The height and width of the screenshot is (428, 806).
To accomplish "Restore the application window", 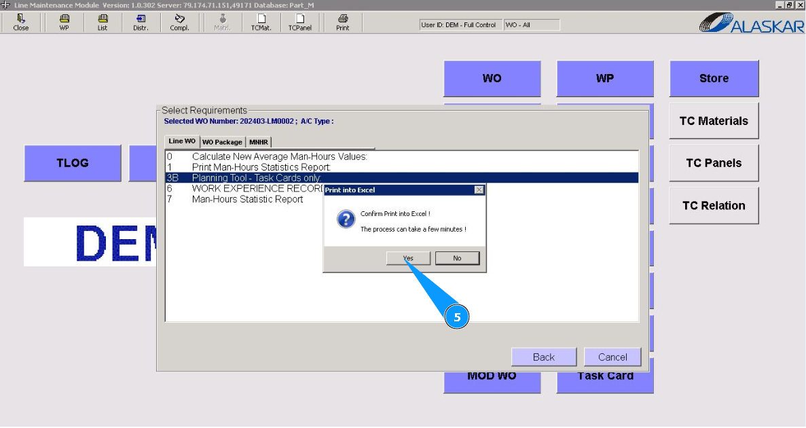I will 789,5.
